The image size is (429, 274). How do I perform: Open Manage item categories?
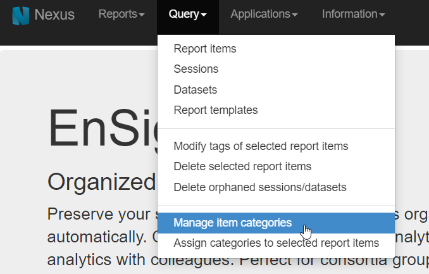(x=276, y=223)
